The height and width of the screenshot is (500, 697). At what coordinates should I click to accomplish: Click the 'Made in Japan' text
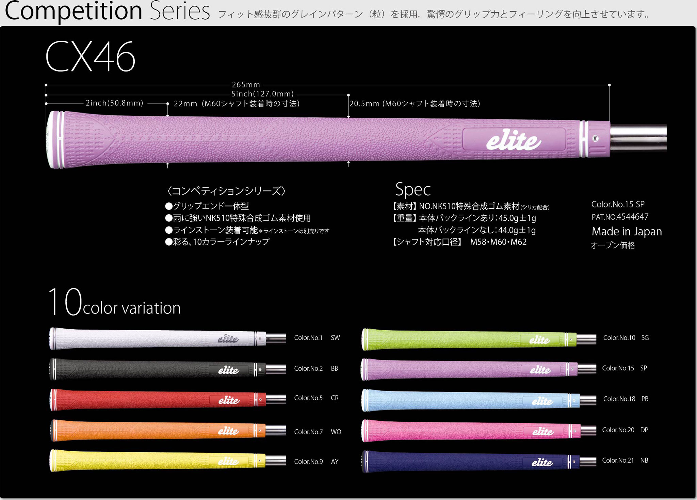tap(627, 231)
